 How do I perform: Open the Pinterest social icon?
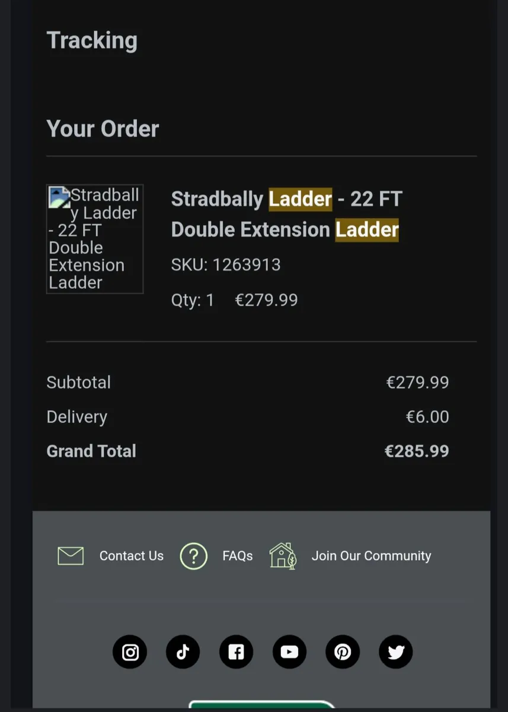(x=343, y=652)
